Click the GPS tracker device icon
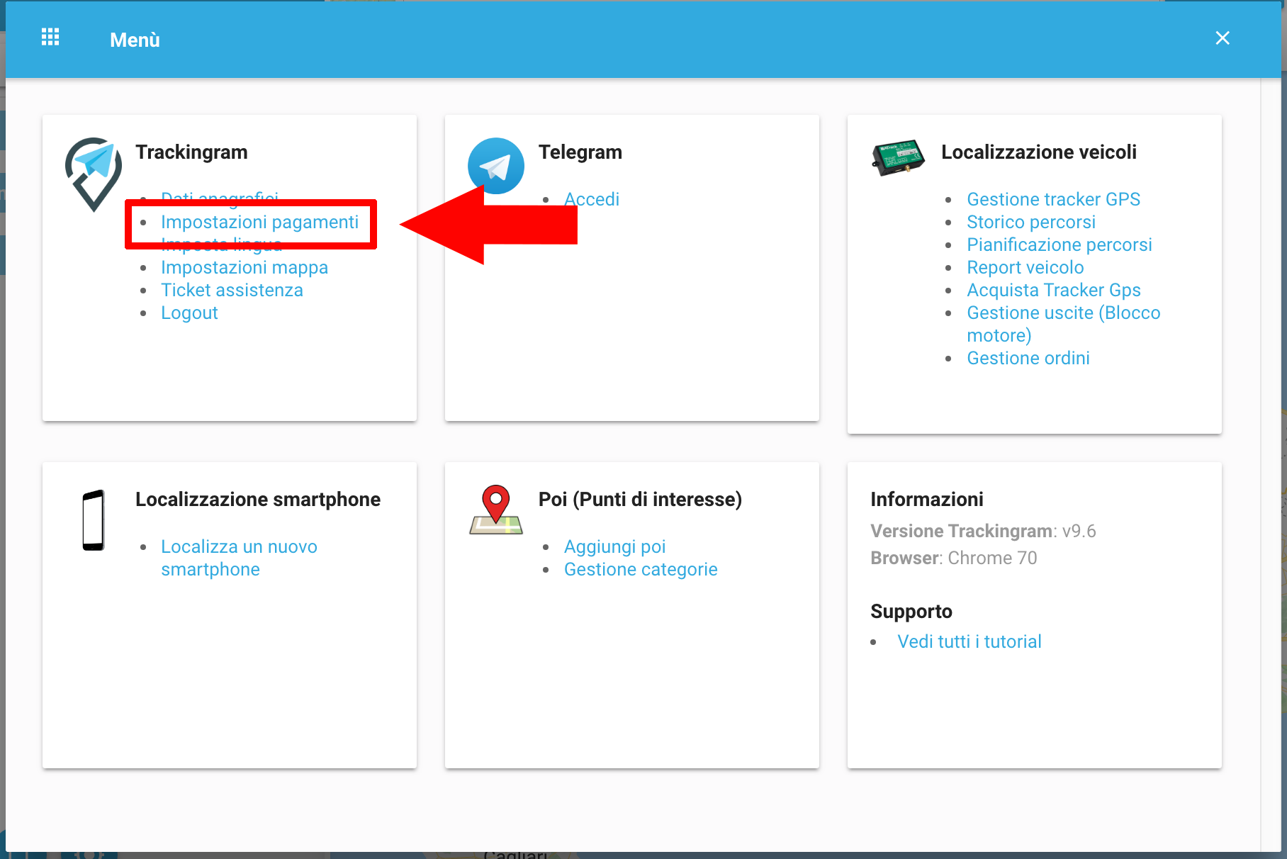The image size is (1287, 859). pos(899,157)
